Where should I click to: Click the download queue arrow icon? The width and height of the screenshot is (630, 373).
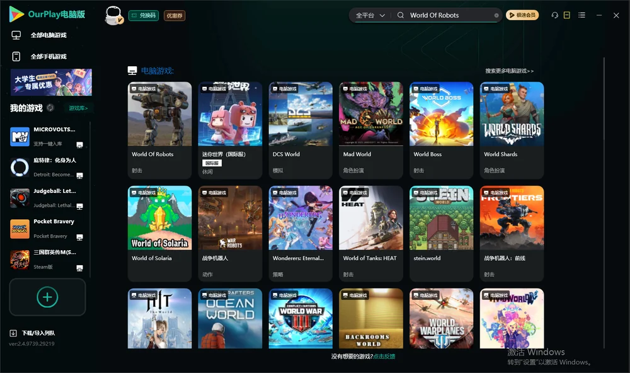click(x=13, y=333)
